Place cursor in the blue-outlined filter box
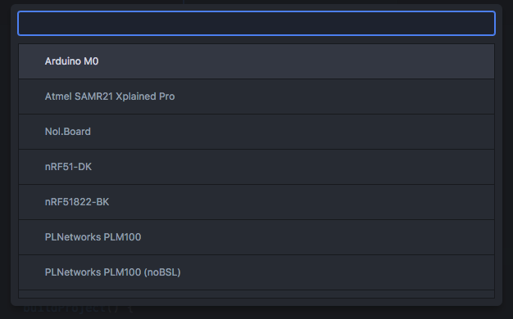 pos(256,23)
